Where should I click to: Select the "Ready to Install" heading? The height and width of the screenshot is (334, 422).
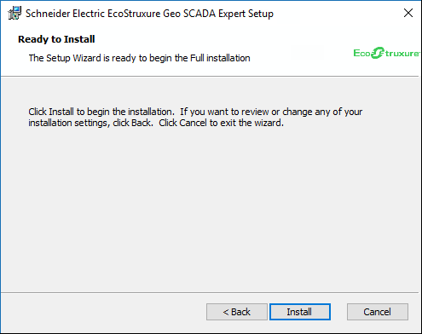pyautogui.click(x=56, y=39)
